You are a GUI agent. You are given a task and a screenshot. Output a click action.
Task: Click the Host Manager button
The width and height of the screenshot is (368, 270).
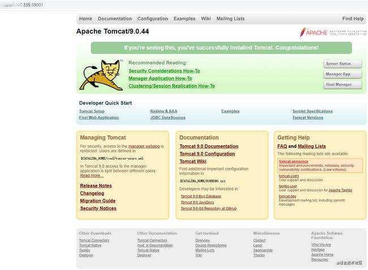click(x=343, y=85)
